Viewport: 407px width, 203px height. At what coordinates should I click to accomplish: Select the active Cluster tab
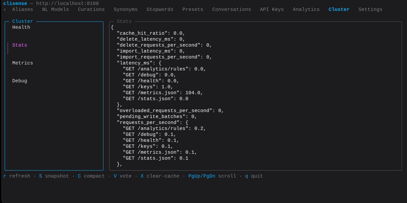click(x=339, y=9)
